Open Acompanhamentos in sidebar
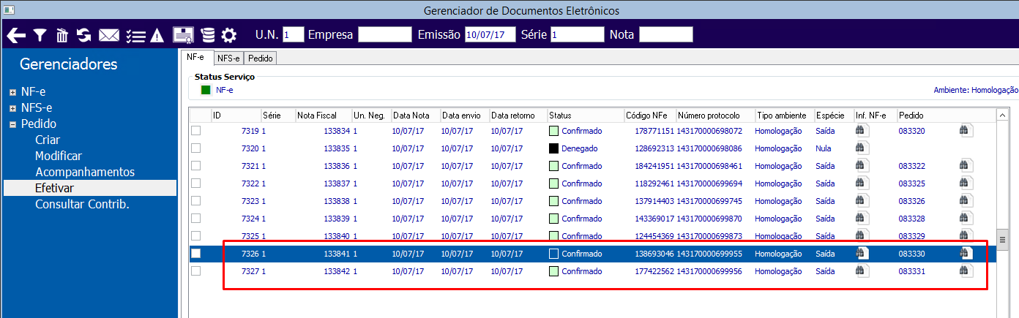Image resolution: width=1019 pixels, height=318 pixels. click(85, 172)
